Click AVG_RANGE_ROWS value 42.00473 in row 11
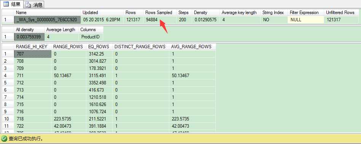Viewport: 361px width, 144px height. 192,126
